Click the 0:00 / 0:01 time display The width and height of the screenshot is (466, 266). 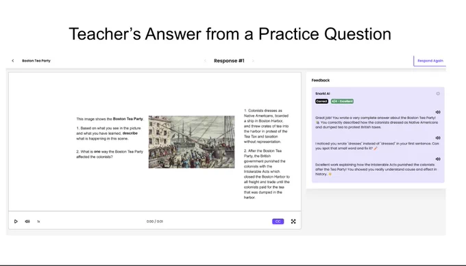[x=155, y=222]
